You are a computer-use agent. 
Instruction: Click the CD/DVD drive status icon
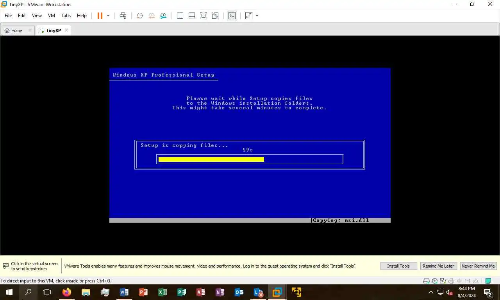coord(435,281)
